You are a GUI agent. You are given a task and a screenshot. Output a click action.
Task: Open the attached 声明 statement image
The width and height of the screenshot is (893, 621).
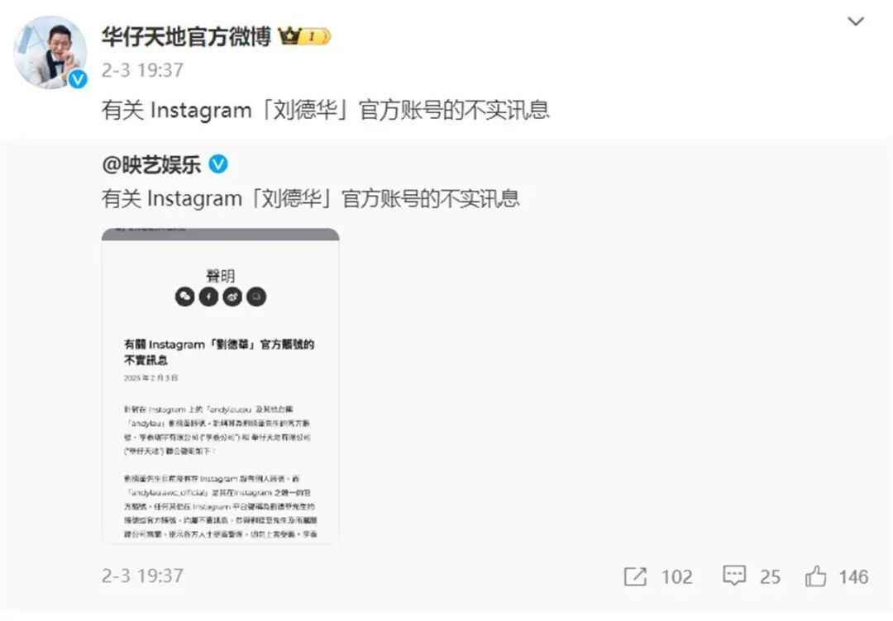221,386
